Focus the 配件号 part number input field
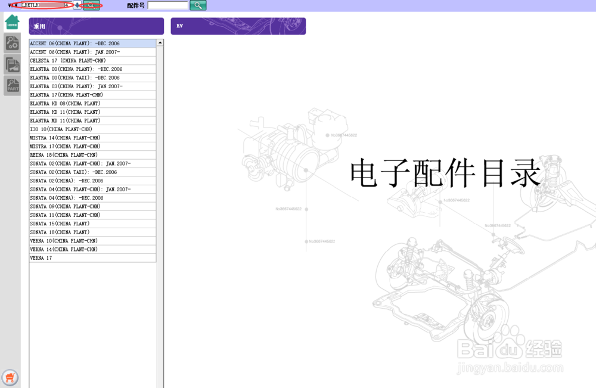This screenshot has width=596, height=388. point(167,5)
